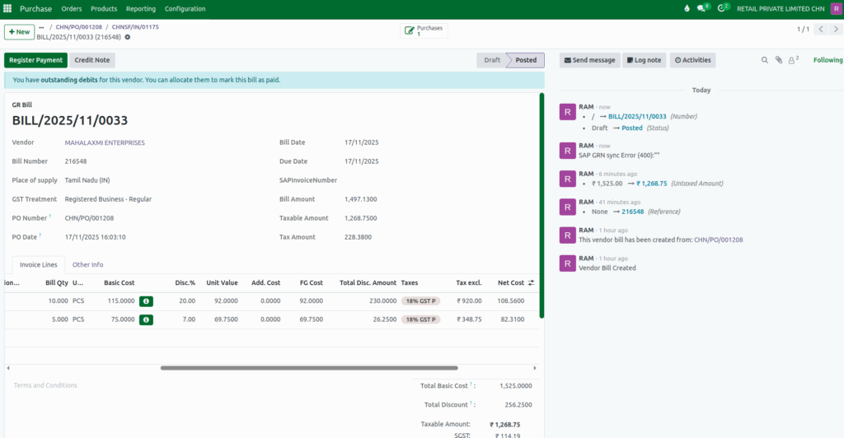Sort by Net Cost column header
The height and width of the screenshot is (438, 844).
coord(510,282)
